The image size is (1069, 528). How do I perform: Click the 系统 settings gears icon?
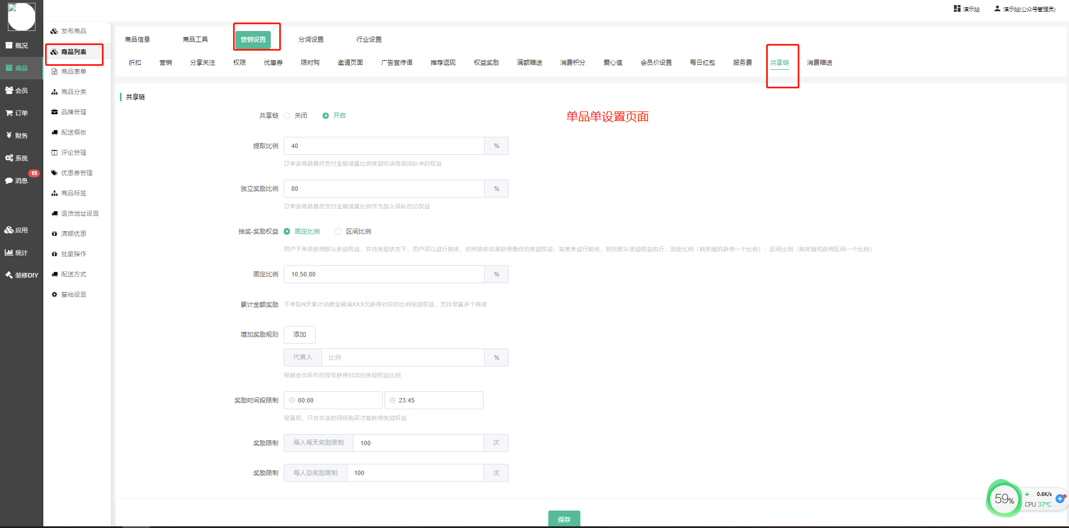pyautogui.click(x=10, y=158)
